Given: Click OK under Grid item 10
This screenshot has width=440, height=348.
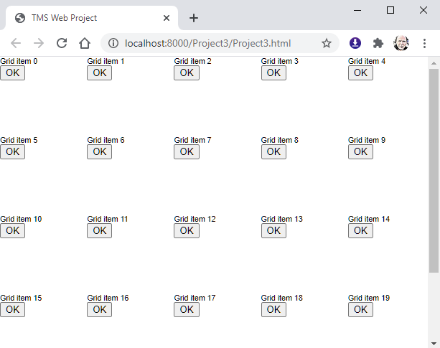Looking at the screenshot, I should pos(13,231).
